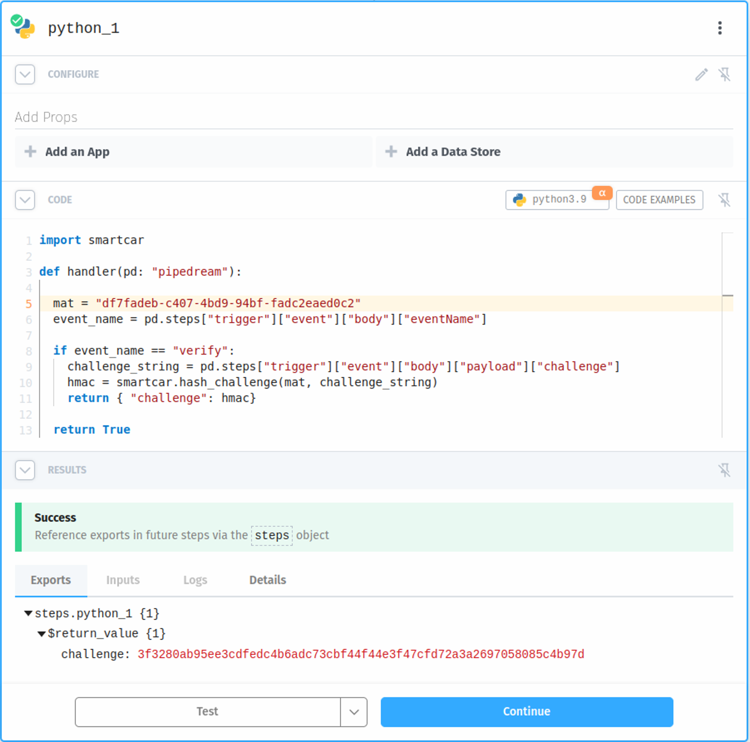
Task: Collapse steps.python_1 tree node
Action: point(28,614)
